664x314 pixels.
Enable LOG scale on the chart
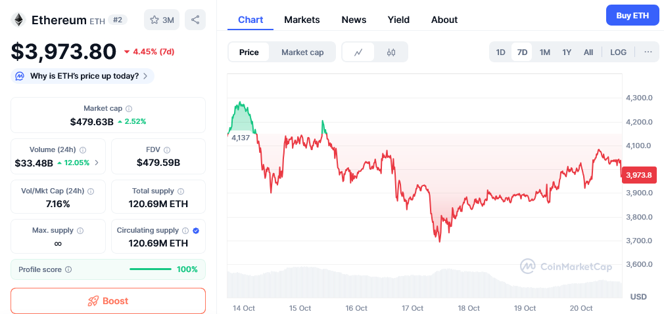coord(618,52)
